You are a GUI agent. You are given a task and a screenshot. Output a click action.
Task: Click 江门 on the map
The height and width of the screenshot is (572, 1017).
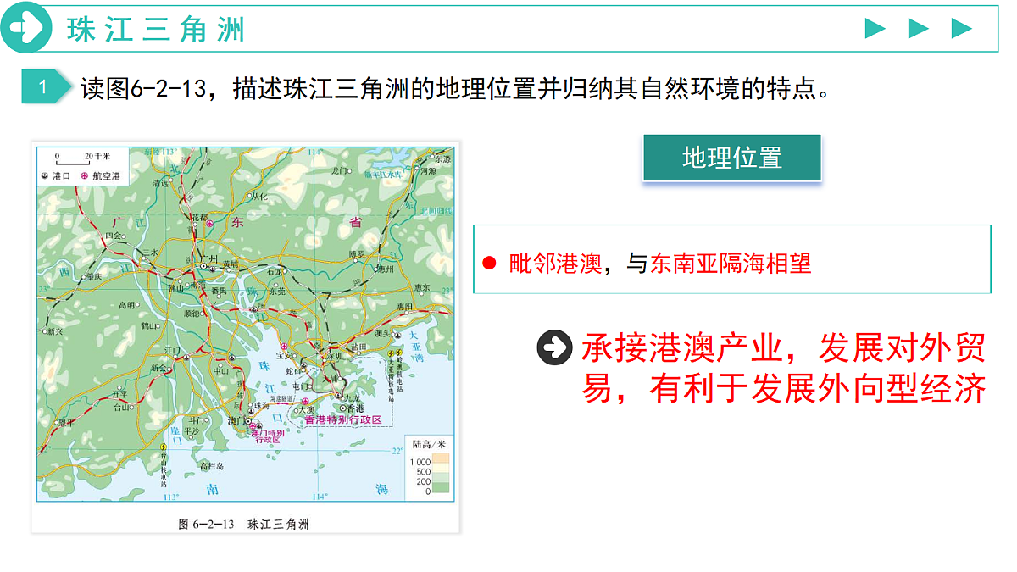click(x=174, y=349)
